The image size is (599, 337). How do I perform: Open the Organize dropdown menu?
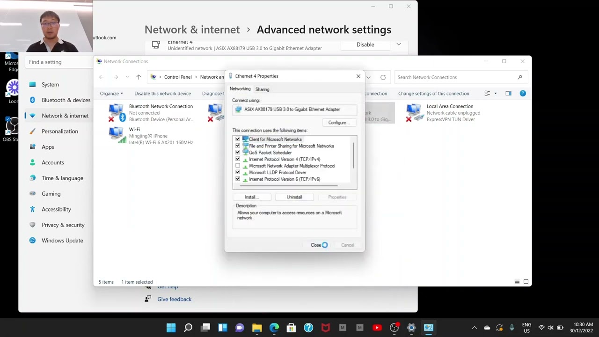pos(111,94)
